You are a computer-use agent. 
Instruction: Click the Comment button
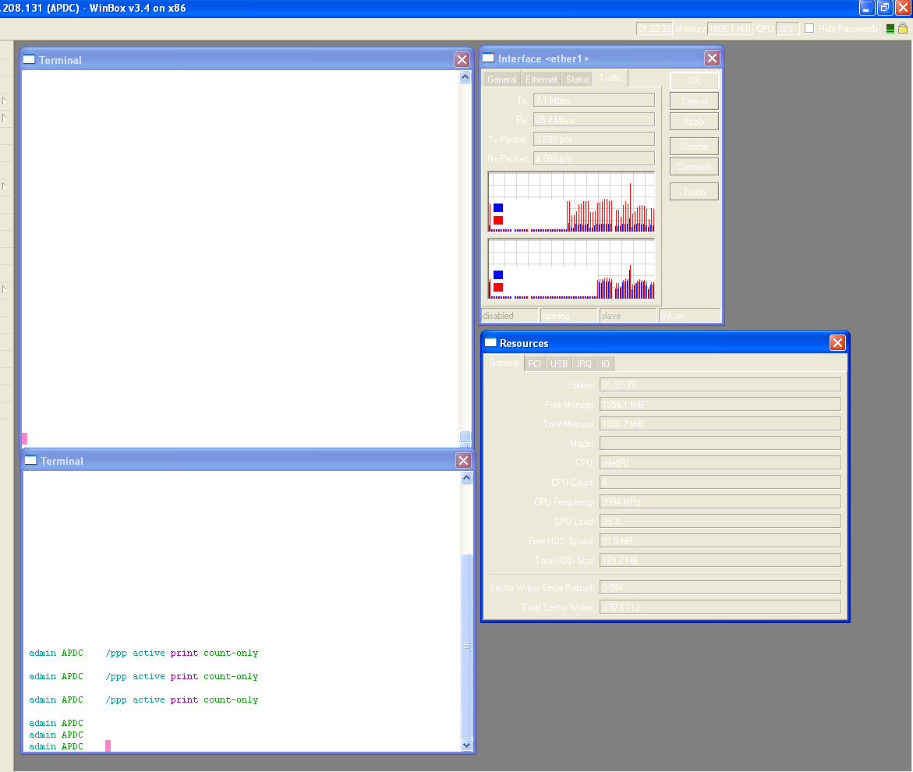click(x=693, y=166)
